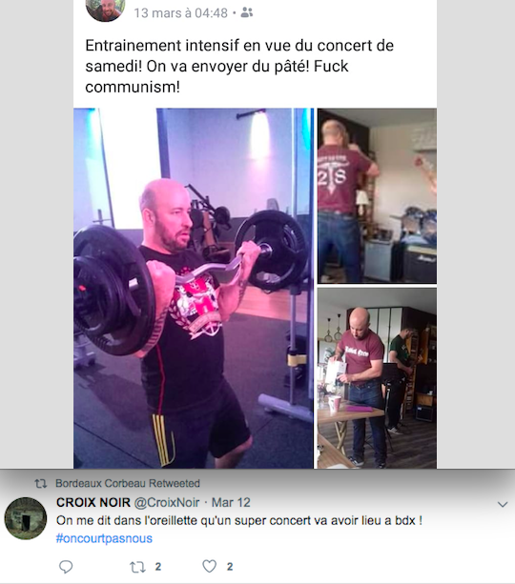Open the @CroixNoir handle profile

pyautogui.click(x=167, y=502)
